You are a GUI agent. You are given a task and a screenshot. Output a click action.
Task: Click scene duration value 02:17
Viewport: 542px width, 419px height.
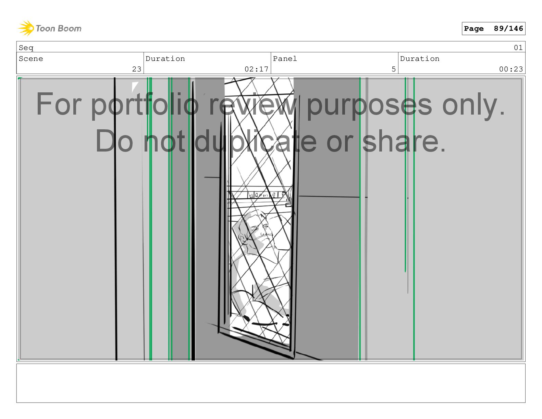coord(256,69)
